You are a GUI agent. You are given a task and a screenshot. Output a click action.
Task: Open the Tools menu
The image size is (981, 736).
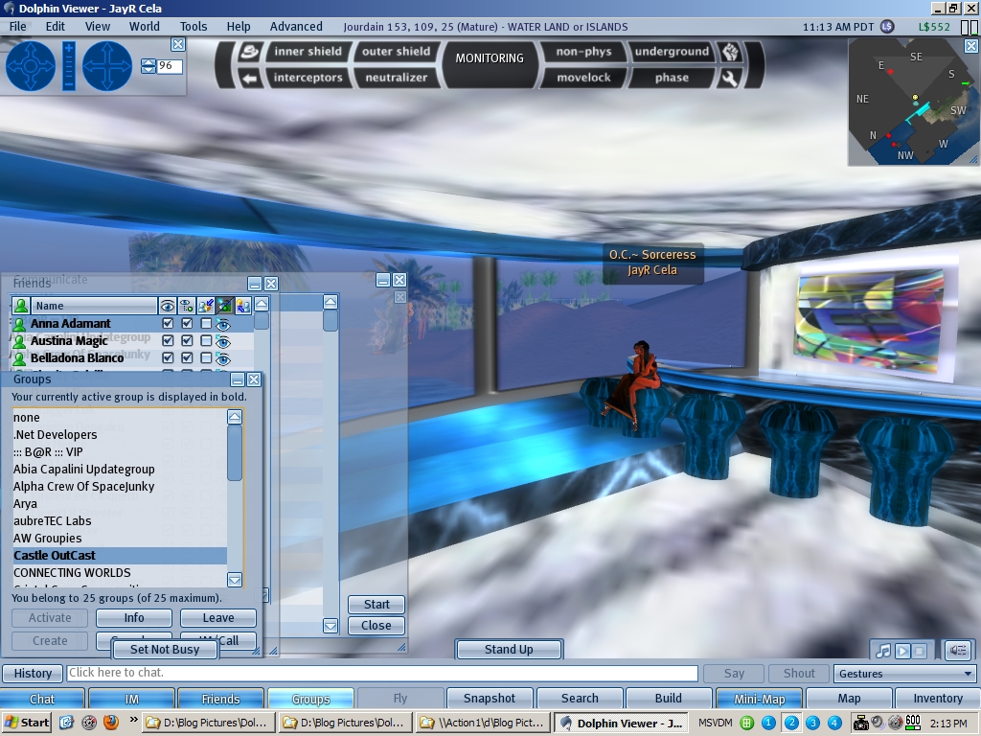pos(194,26)
